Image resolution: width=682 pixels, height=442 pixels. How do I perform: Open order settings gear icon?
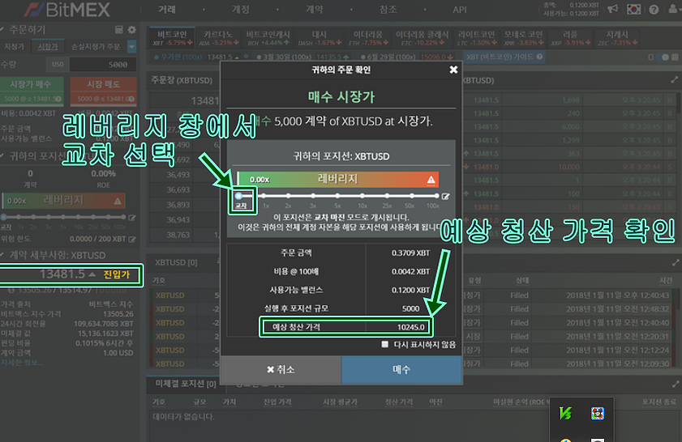click(132, 29)
